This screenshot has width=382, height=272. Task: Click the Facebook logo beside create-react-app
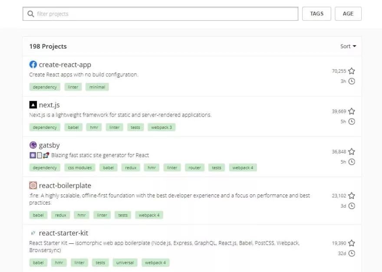(x=33, y=65)
